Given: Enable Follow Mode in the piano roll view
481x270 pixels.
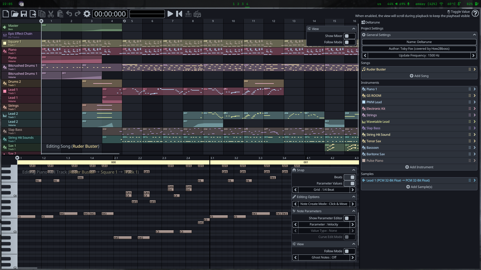Looking at the screenshot, I should (349, 251).
